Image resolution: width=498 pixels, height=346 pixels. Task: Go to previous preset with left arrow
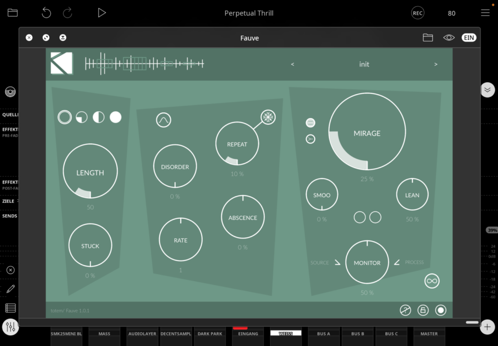click(292, 64)
